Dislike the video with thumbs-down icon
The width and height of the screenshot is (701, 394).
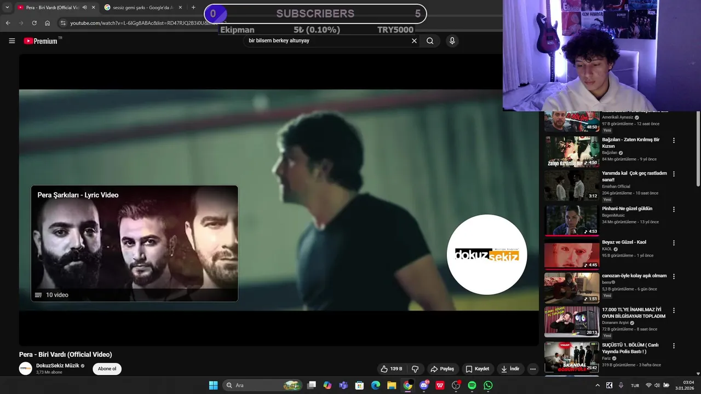point(415,369)
